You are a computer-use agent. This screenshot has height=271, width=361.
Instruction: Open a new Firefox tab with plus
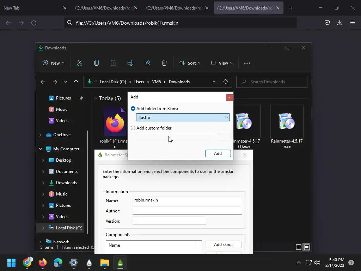(291, 8)
